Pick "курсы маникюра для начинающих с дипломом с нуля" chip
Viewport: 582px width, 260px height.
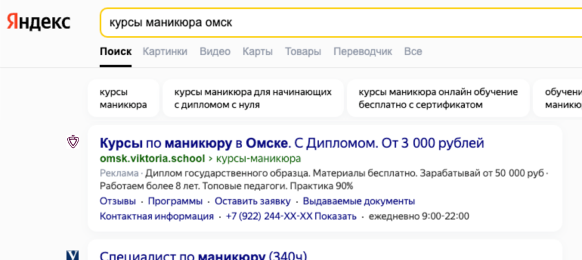(x=253, y=98)
